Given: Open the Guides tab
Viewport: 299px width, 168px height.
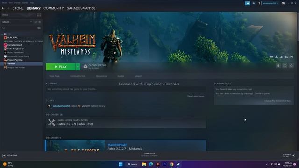Looking at the screenshot, I should [x=121, y=76].
